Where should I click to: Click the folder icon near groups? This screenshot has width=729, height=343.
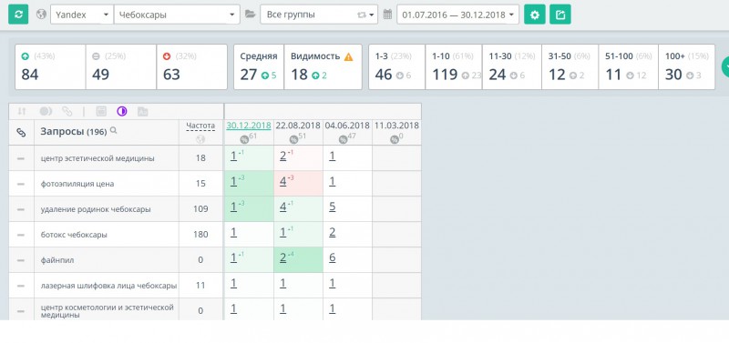[250, 15]
